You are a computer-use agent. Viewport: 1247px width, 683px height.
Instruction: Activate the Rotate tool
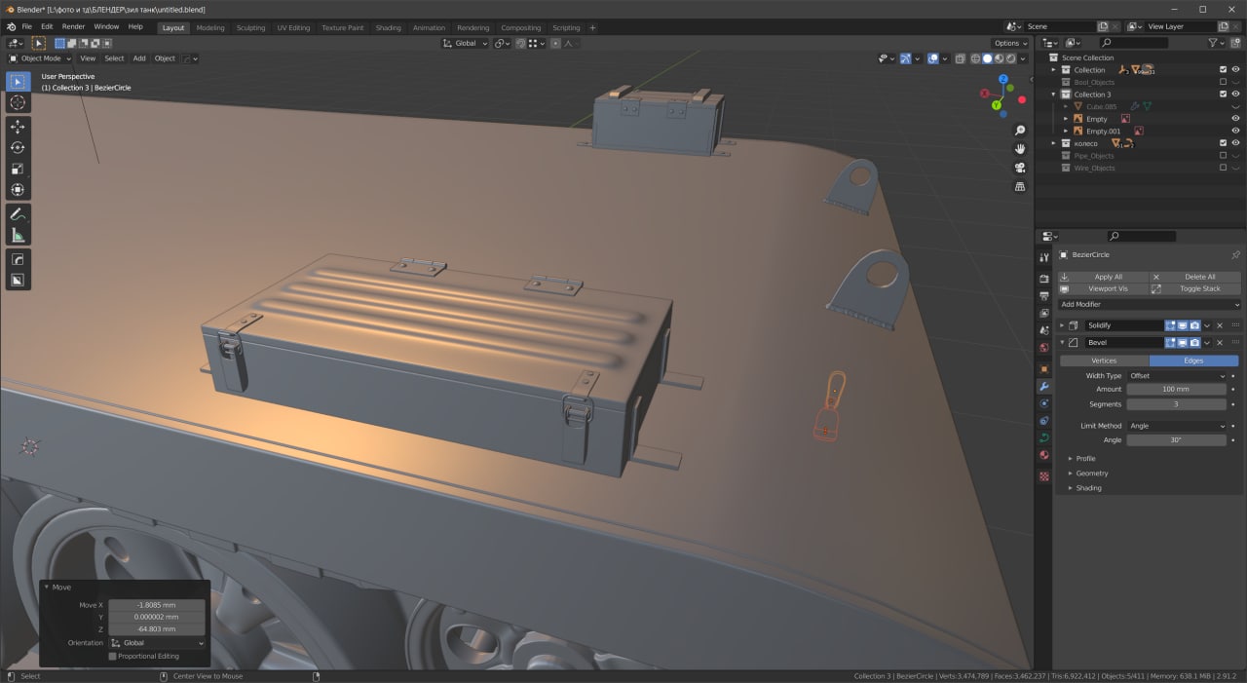tap(18, 148)
